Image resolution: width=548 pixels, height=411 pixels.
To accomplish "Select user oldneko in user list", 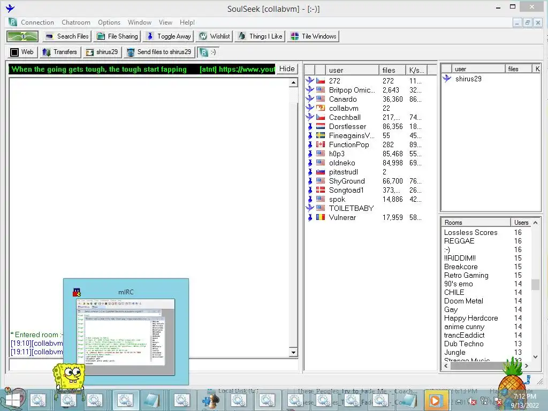I will 342,163.
